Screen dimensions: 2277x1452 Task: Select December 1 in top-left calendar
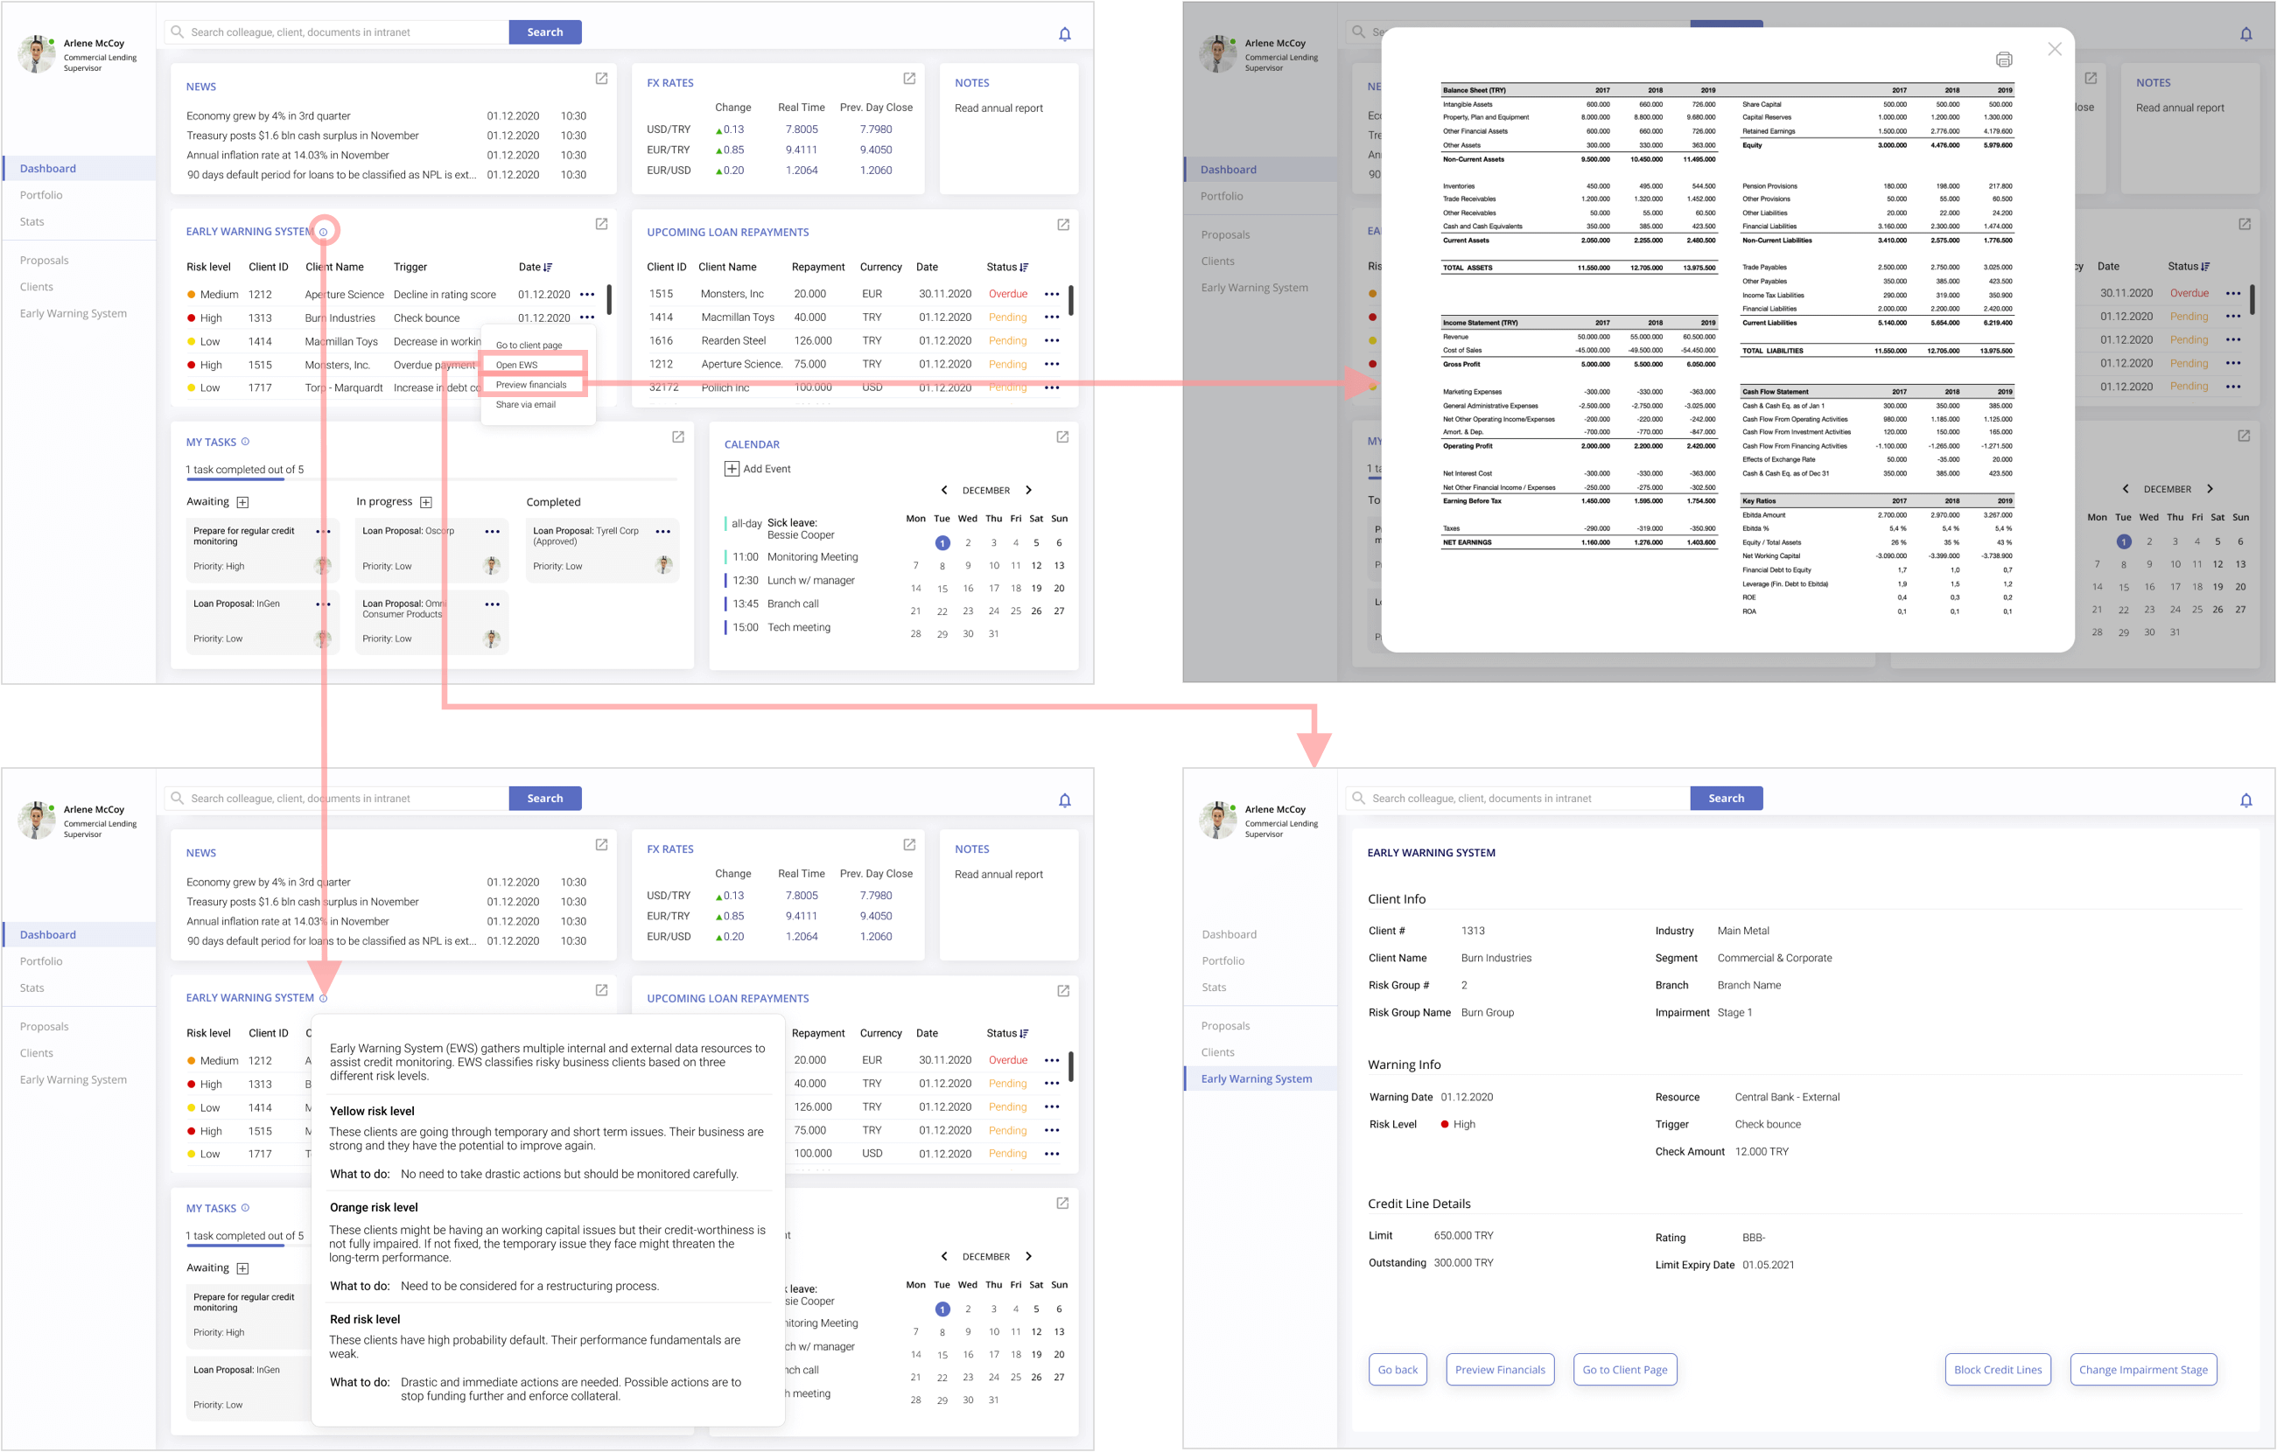pos(942,542)
